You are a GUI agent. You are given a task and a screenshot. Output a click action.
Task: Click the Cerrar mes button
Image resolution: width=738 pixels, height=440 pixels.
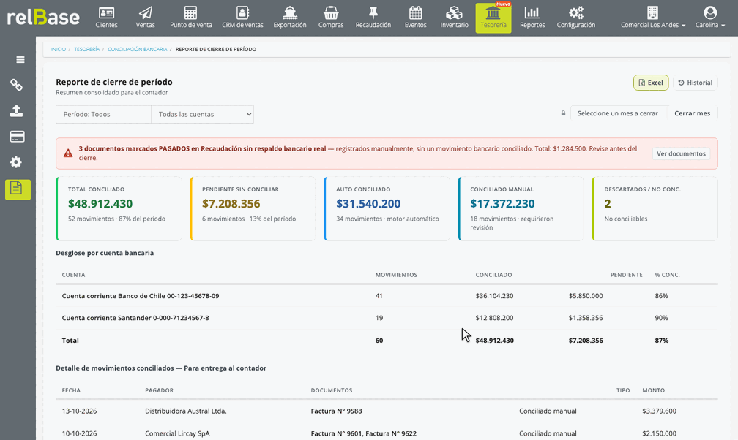pyautogui.click(x=692, y=113)
